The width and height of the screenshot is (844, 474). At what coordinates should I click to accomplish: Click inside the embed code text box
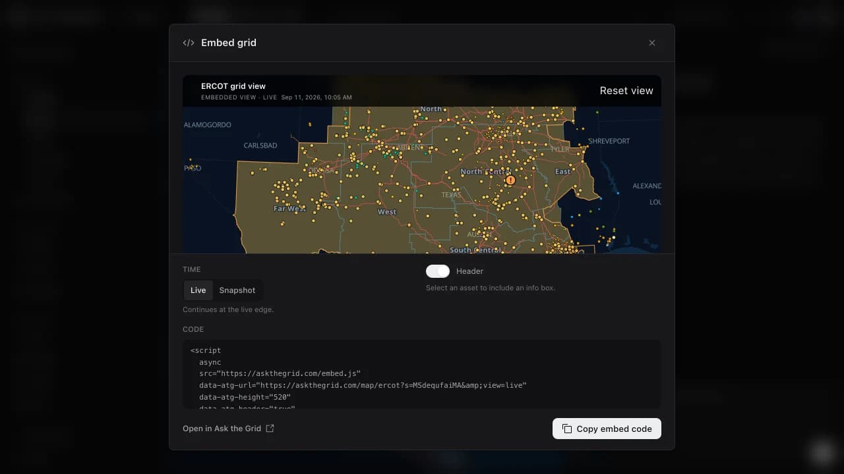coord(421,374)
